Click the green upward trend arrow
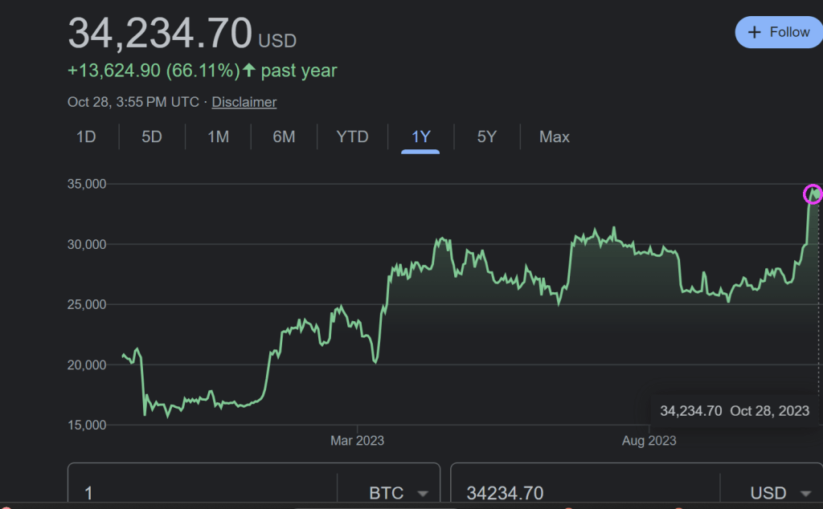 [249, 71]
